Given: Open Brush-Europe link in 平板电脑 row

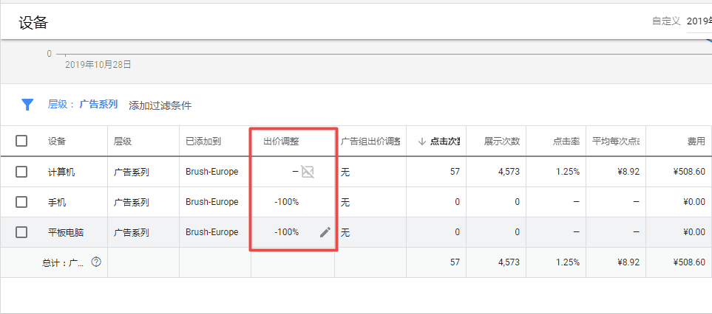Looking at the screenshot, I should pyautogui.click(x=211, y=232).
